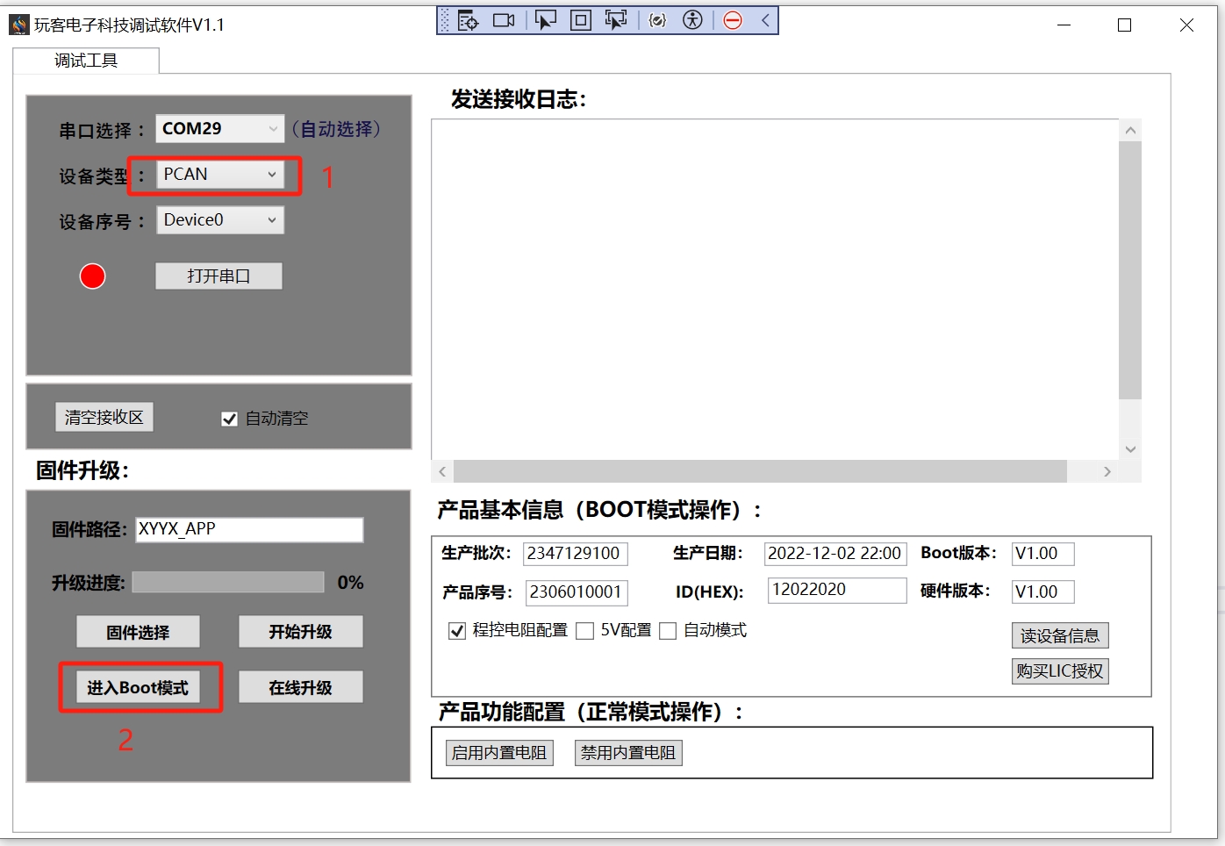Run the accessibility scan person icon

tap(692, 20)
